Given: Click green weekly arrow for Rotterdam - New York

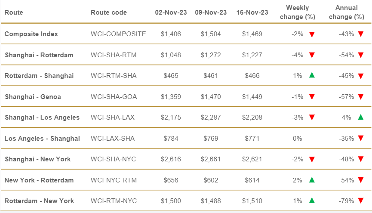Looking at the screenshot, I should pyautogui.click(x=312, y=201).
